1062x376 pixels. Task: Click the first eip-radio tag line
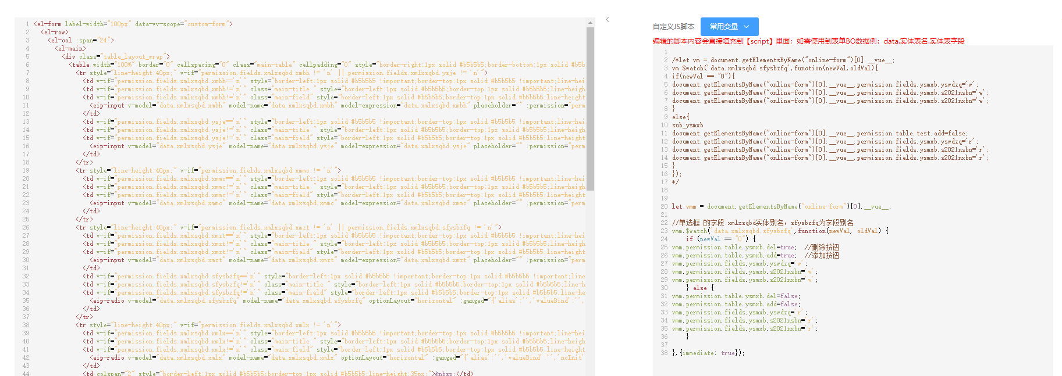coord(233,301)
